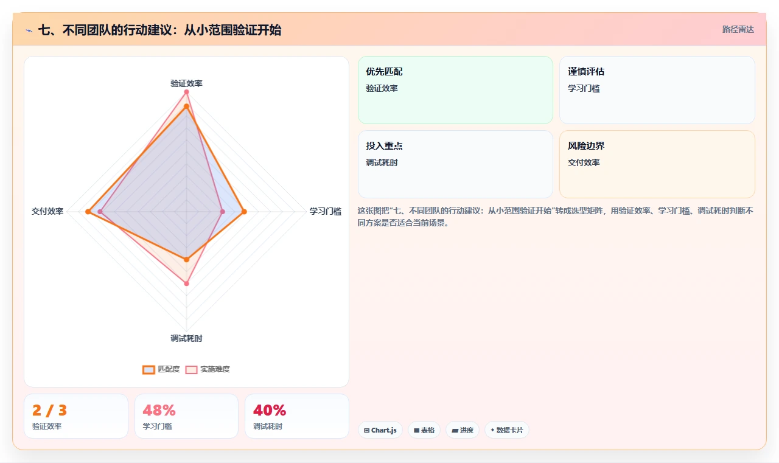Click the 学习门槛 axis label right of the radar
Image resolution: width=779 pixels, height=463 pixels.
coord(326,212)
